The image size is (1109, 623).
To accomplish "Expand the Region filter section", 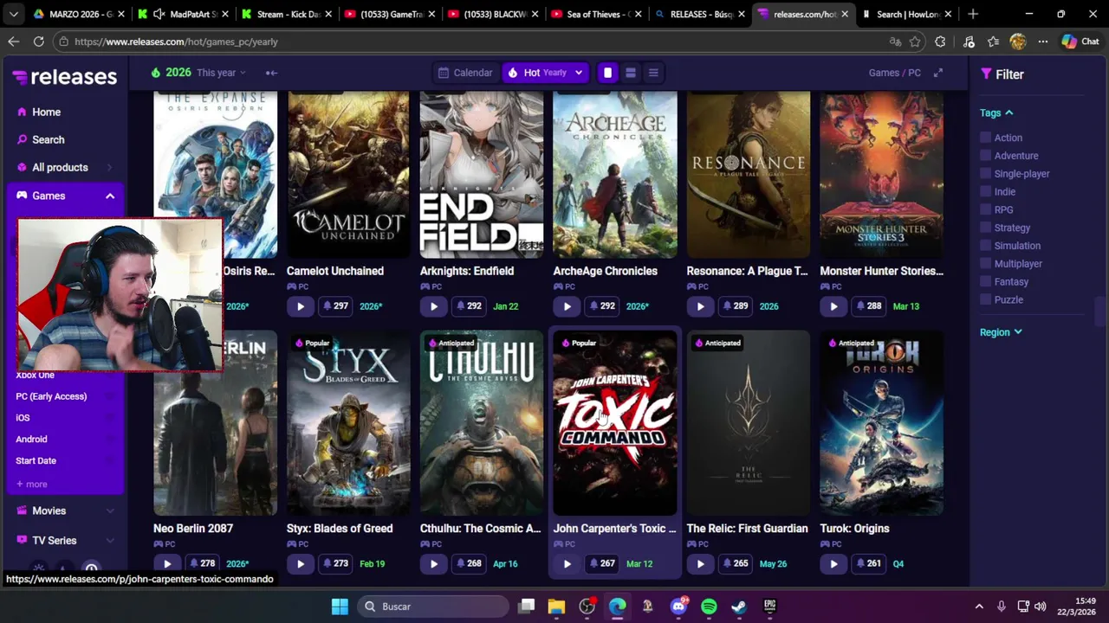I will coord(1001,332).
